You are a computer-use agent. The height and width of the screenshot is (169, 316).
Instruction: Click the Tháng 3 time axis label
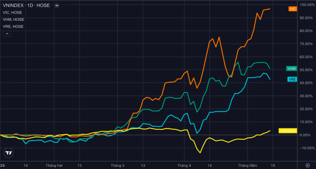[117, 165]
